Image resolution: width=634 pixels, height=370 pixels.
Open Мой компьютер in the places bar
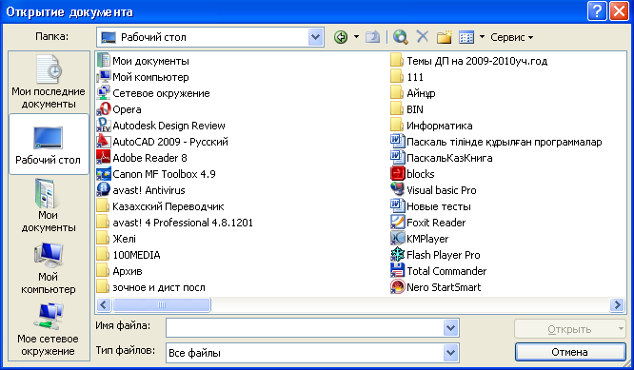click(x=49, y=268)
